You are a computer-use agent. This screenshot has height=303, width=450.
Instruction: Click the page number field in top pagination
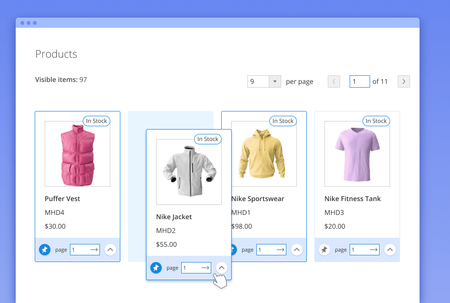[360, 81]
